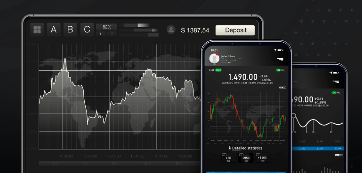Select 11:00 in blue bar on back phone

(x=320, y=148)
